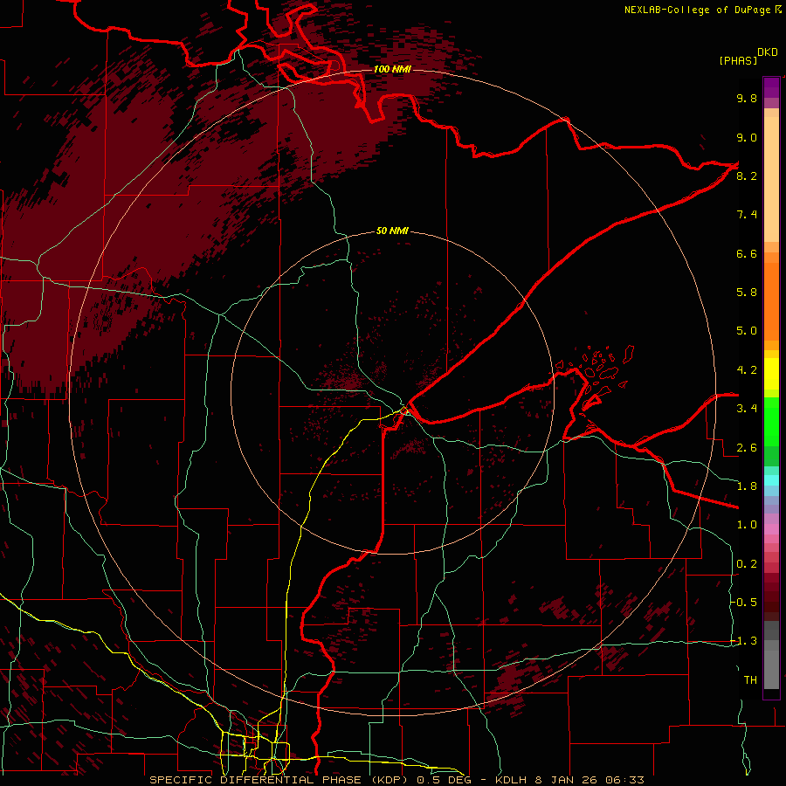Click the 2.6 scale value

pyautogui.click(x=747, y=448)
